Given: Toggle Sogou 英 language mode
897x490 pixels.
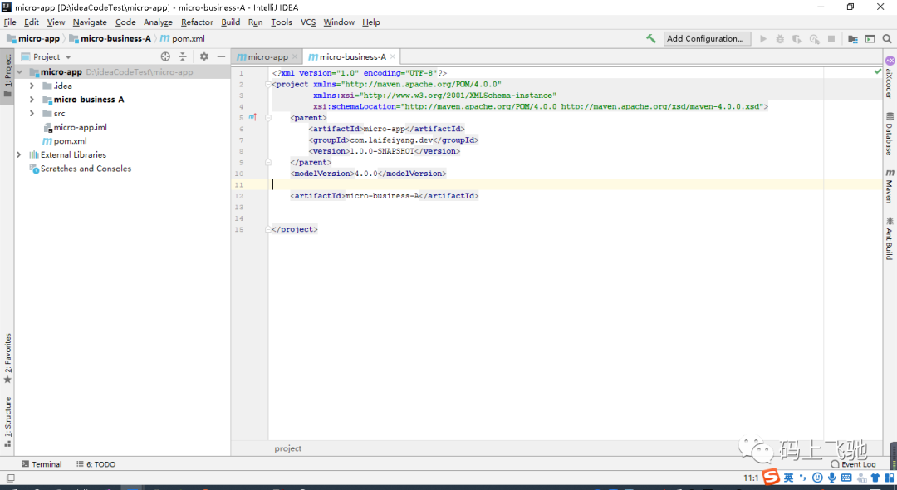Looking at the screenshot, I should pyautogui.click(x=789, y=478).
